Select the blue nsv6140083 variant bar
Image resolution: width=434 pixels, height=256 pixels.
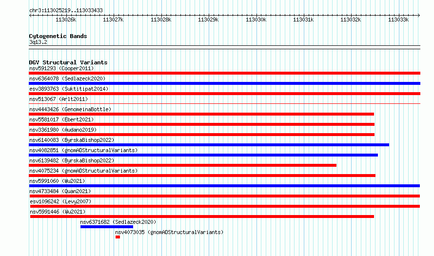(x=209, y=145)
